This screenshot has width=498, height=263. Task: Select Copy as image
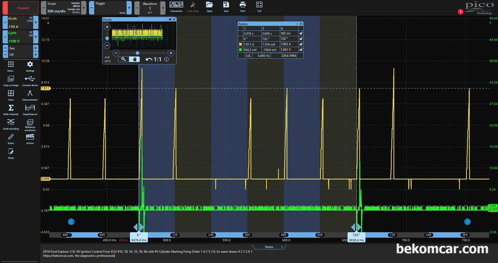(11, 81)
